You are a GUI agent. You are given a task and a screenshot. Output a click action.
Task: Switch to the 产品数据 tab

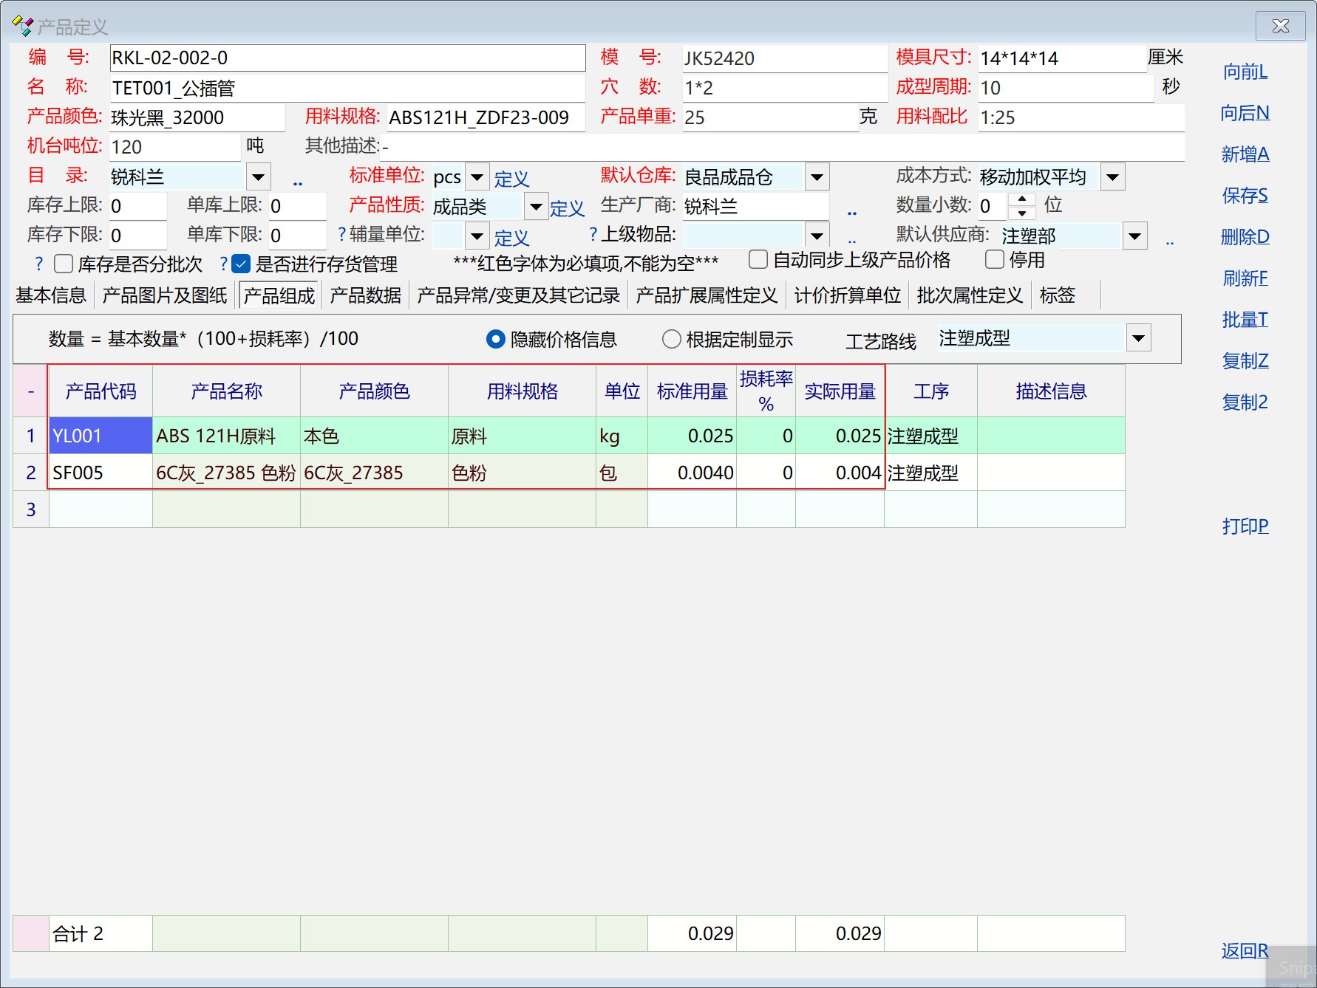[365, 295]
